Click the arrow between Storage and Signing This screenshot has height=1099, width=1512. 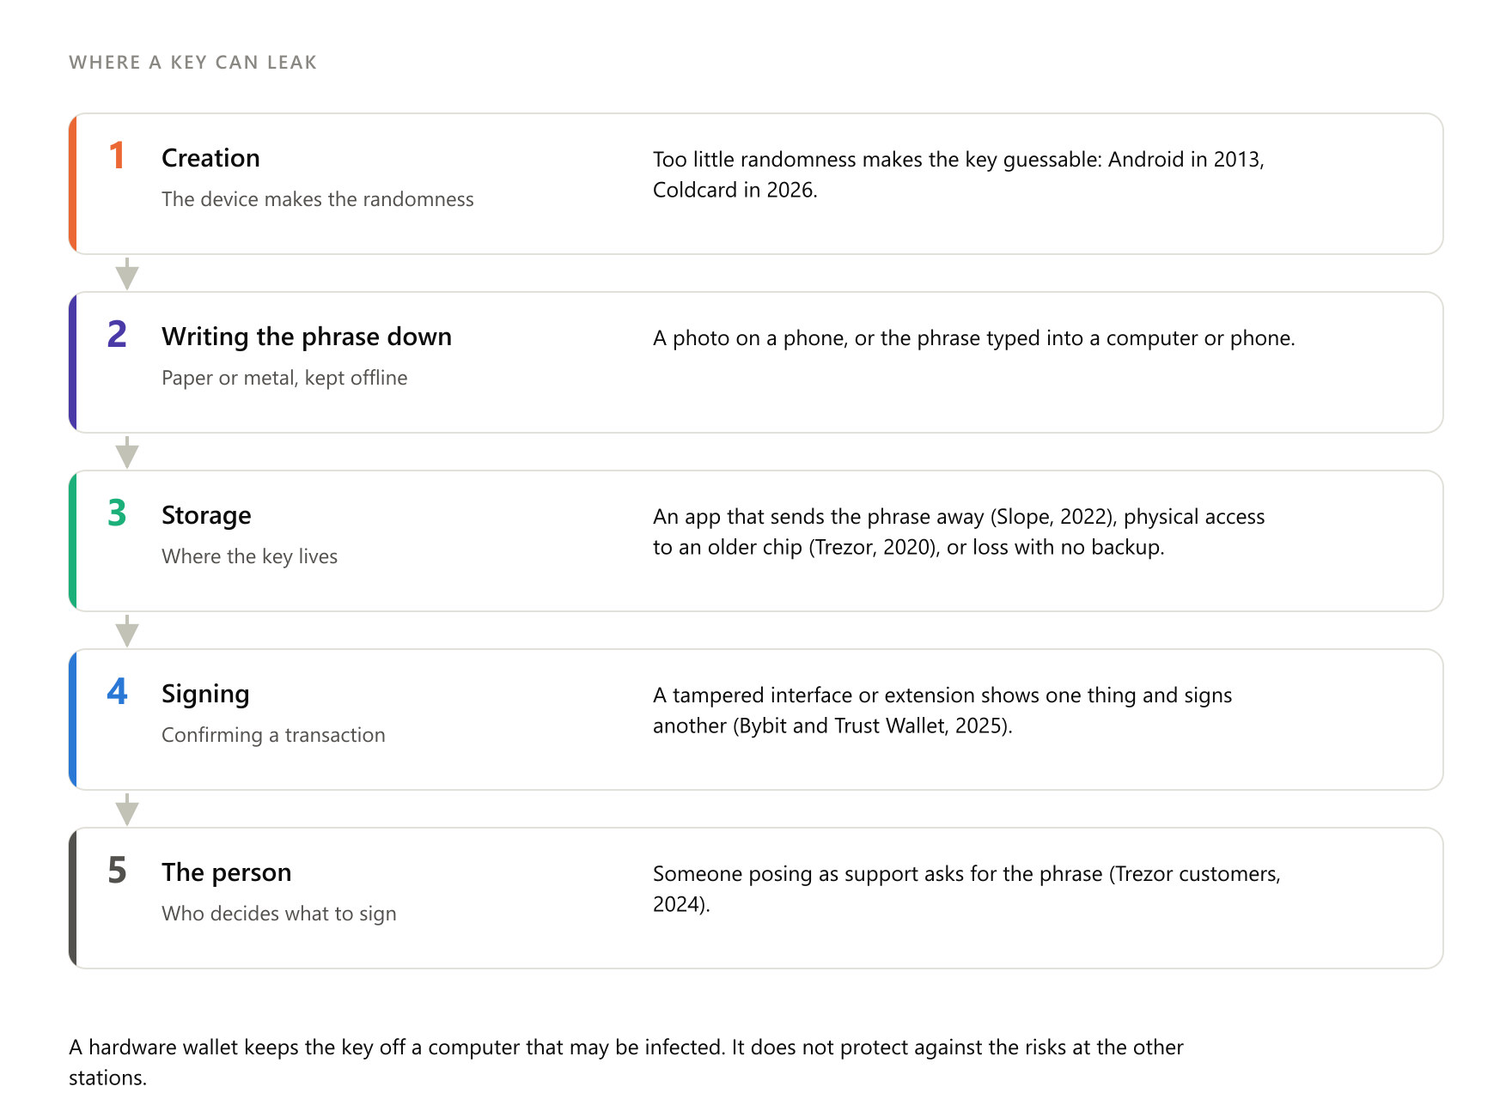point(127,630)
